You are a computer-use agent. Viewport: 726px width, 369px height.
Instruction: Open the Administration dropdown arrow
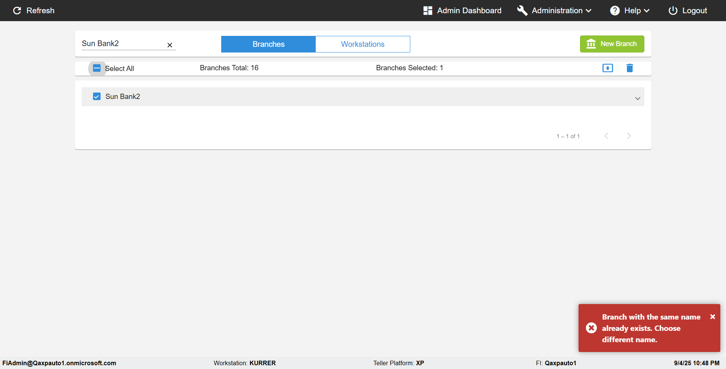click(589, 11)
